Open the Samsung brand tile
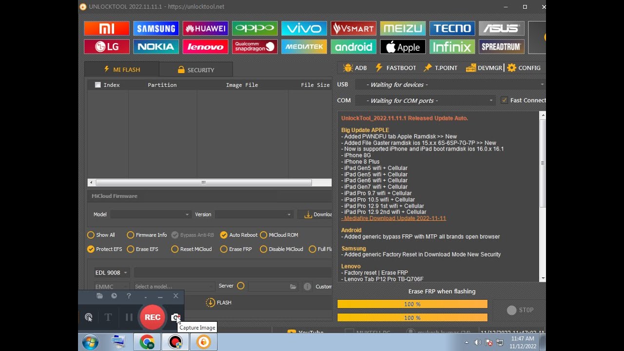The width and height of the screenshot is (624, 351). [x=156, y=28]
